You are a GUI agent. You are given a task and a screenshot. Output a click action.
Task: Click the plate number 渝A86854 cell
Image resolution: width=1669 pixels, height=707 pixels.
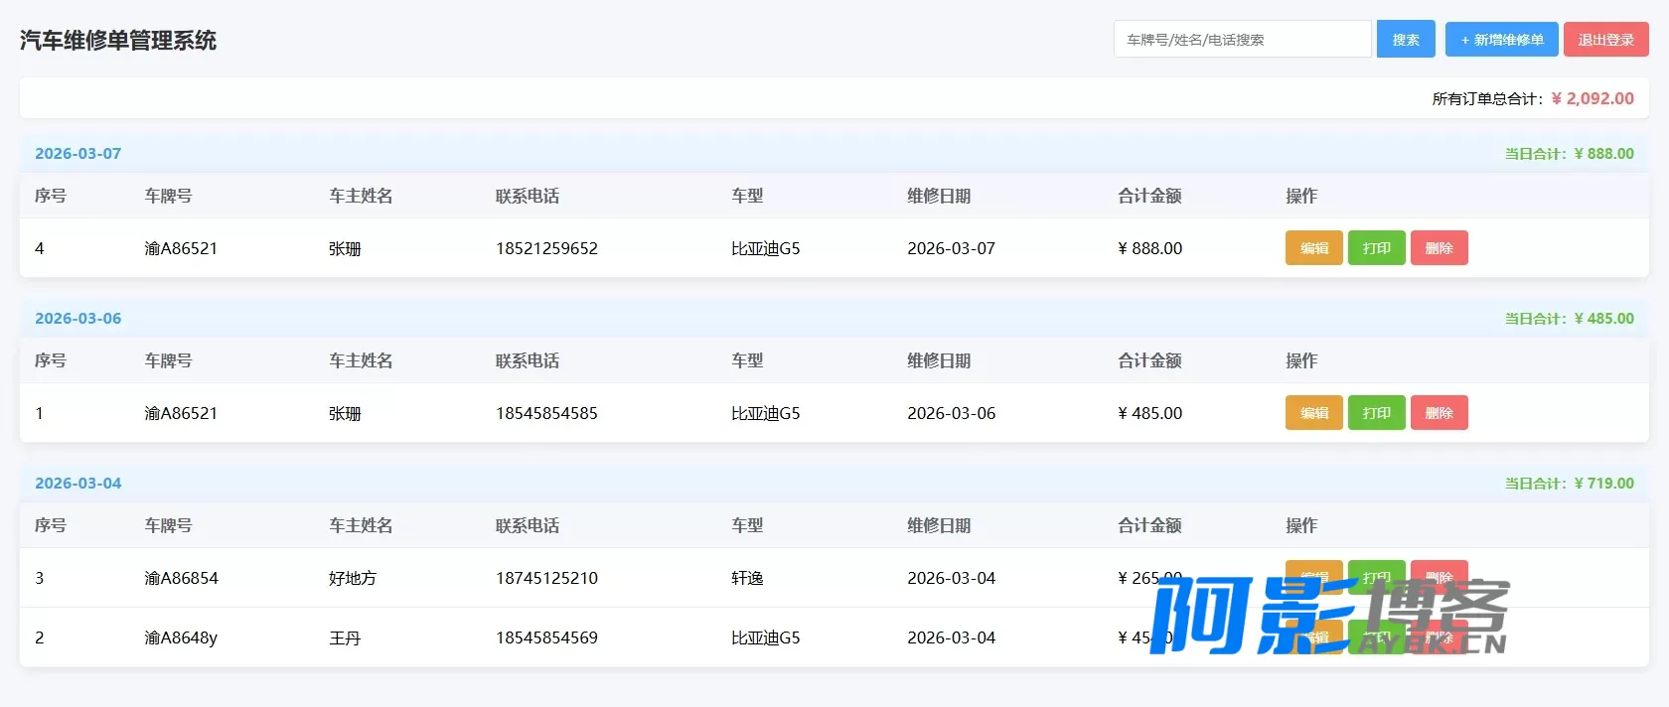[x=181, y=578]
